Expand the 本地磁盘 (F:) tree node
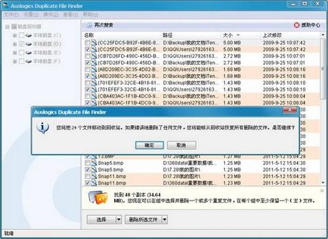328x239 pixels. (14, 62)
